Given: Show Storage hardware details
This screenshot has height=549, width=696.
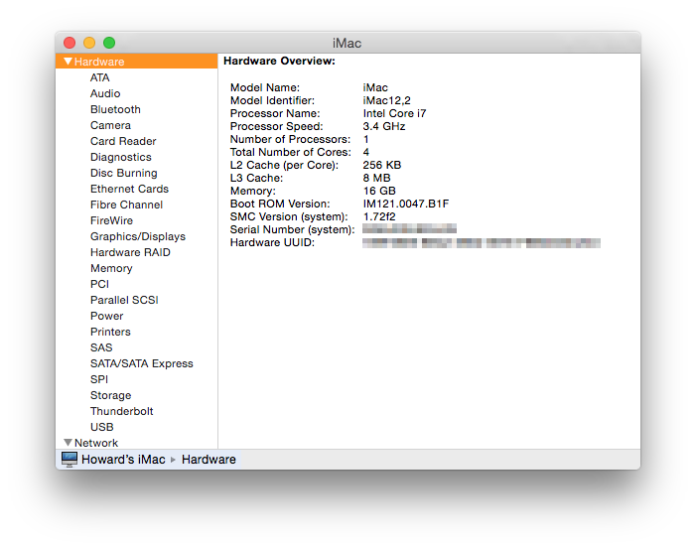Looking at the screenshot, I should click(110, 395).
